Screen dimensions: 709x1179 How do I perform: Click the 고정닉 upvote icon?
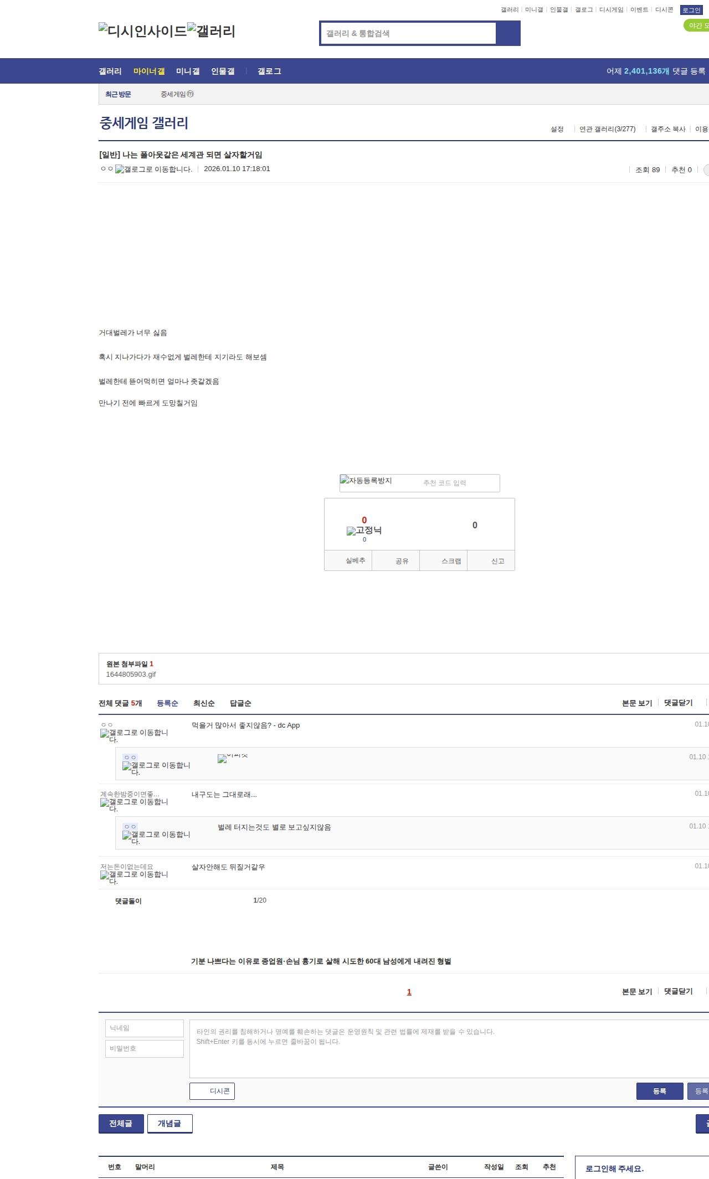click(364, 531)
